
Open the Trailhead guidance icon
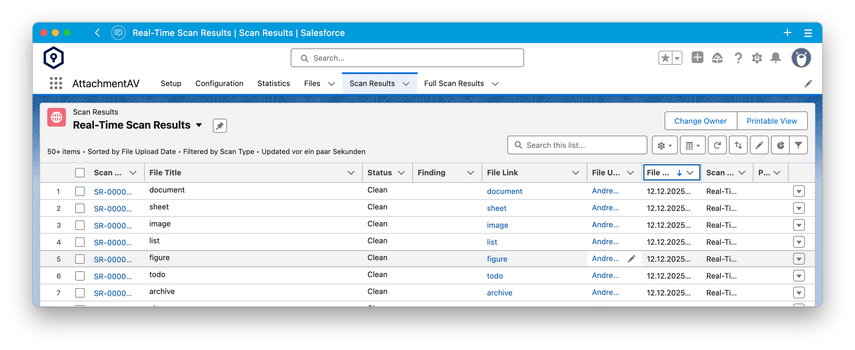[717, 58]
